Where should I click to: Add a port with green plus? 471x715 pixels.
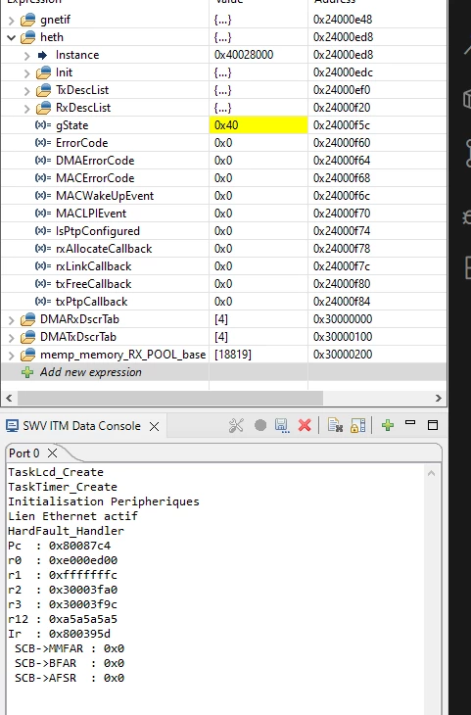[388, 425]
